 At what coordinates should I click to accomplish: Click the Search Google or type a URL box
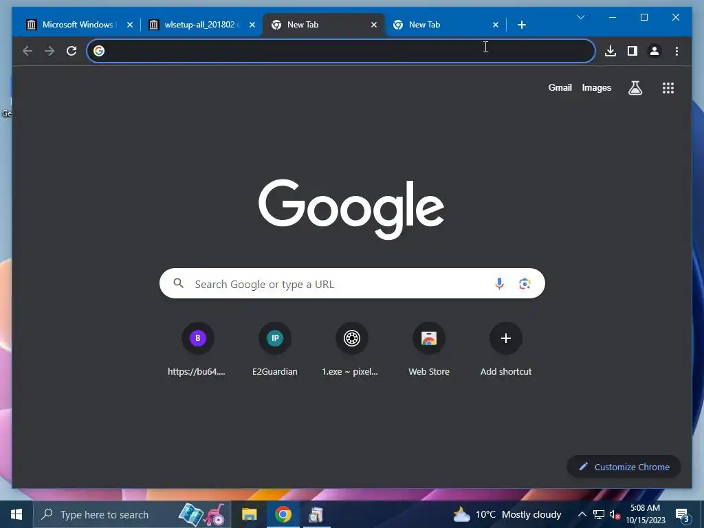point(352,283)
